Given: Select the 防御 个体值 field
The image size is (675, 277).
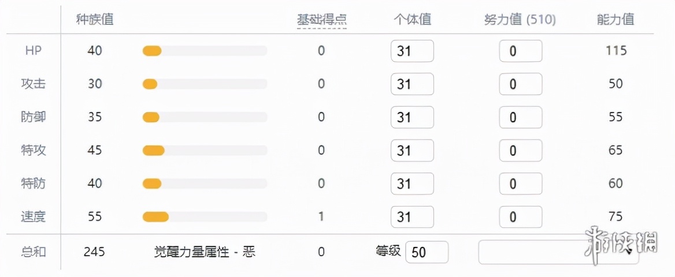Looking at the screenshot, I should [412, 117].
